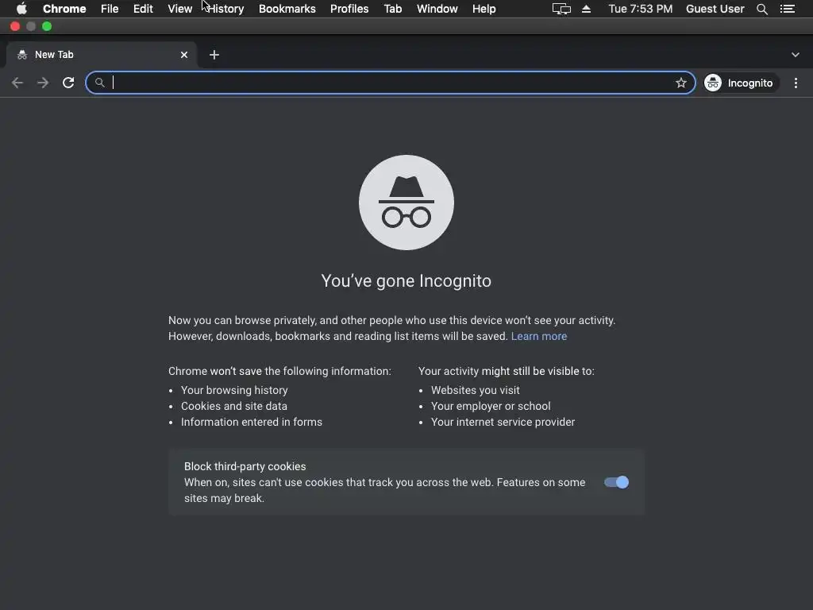Go forward to next page
Viewport: 813px width, 610px height.
pos(43,83)
